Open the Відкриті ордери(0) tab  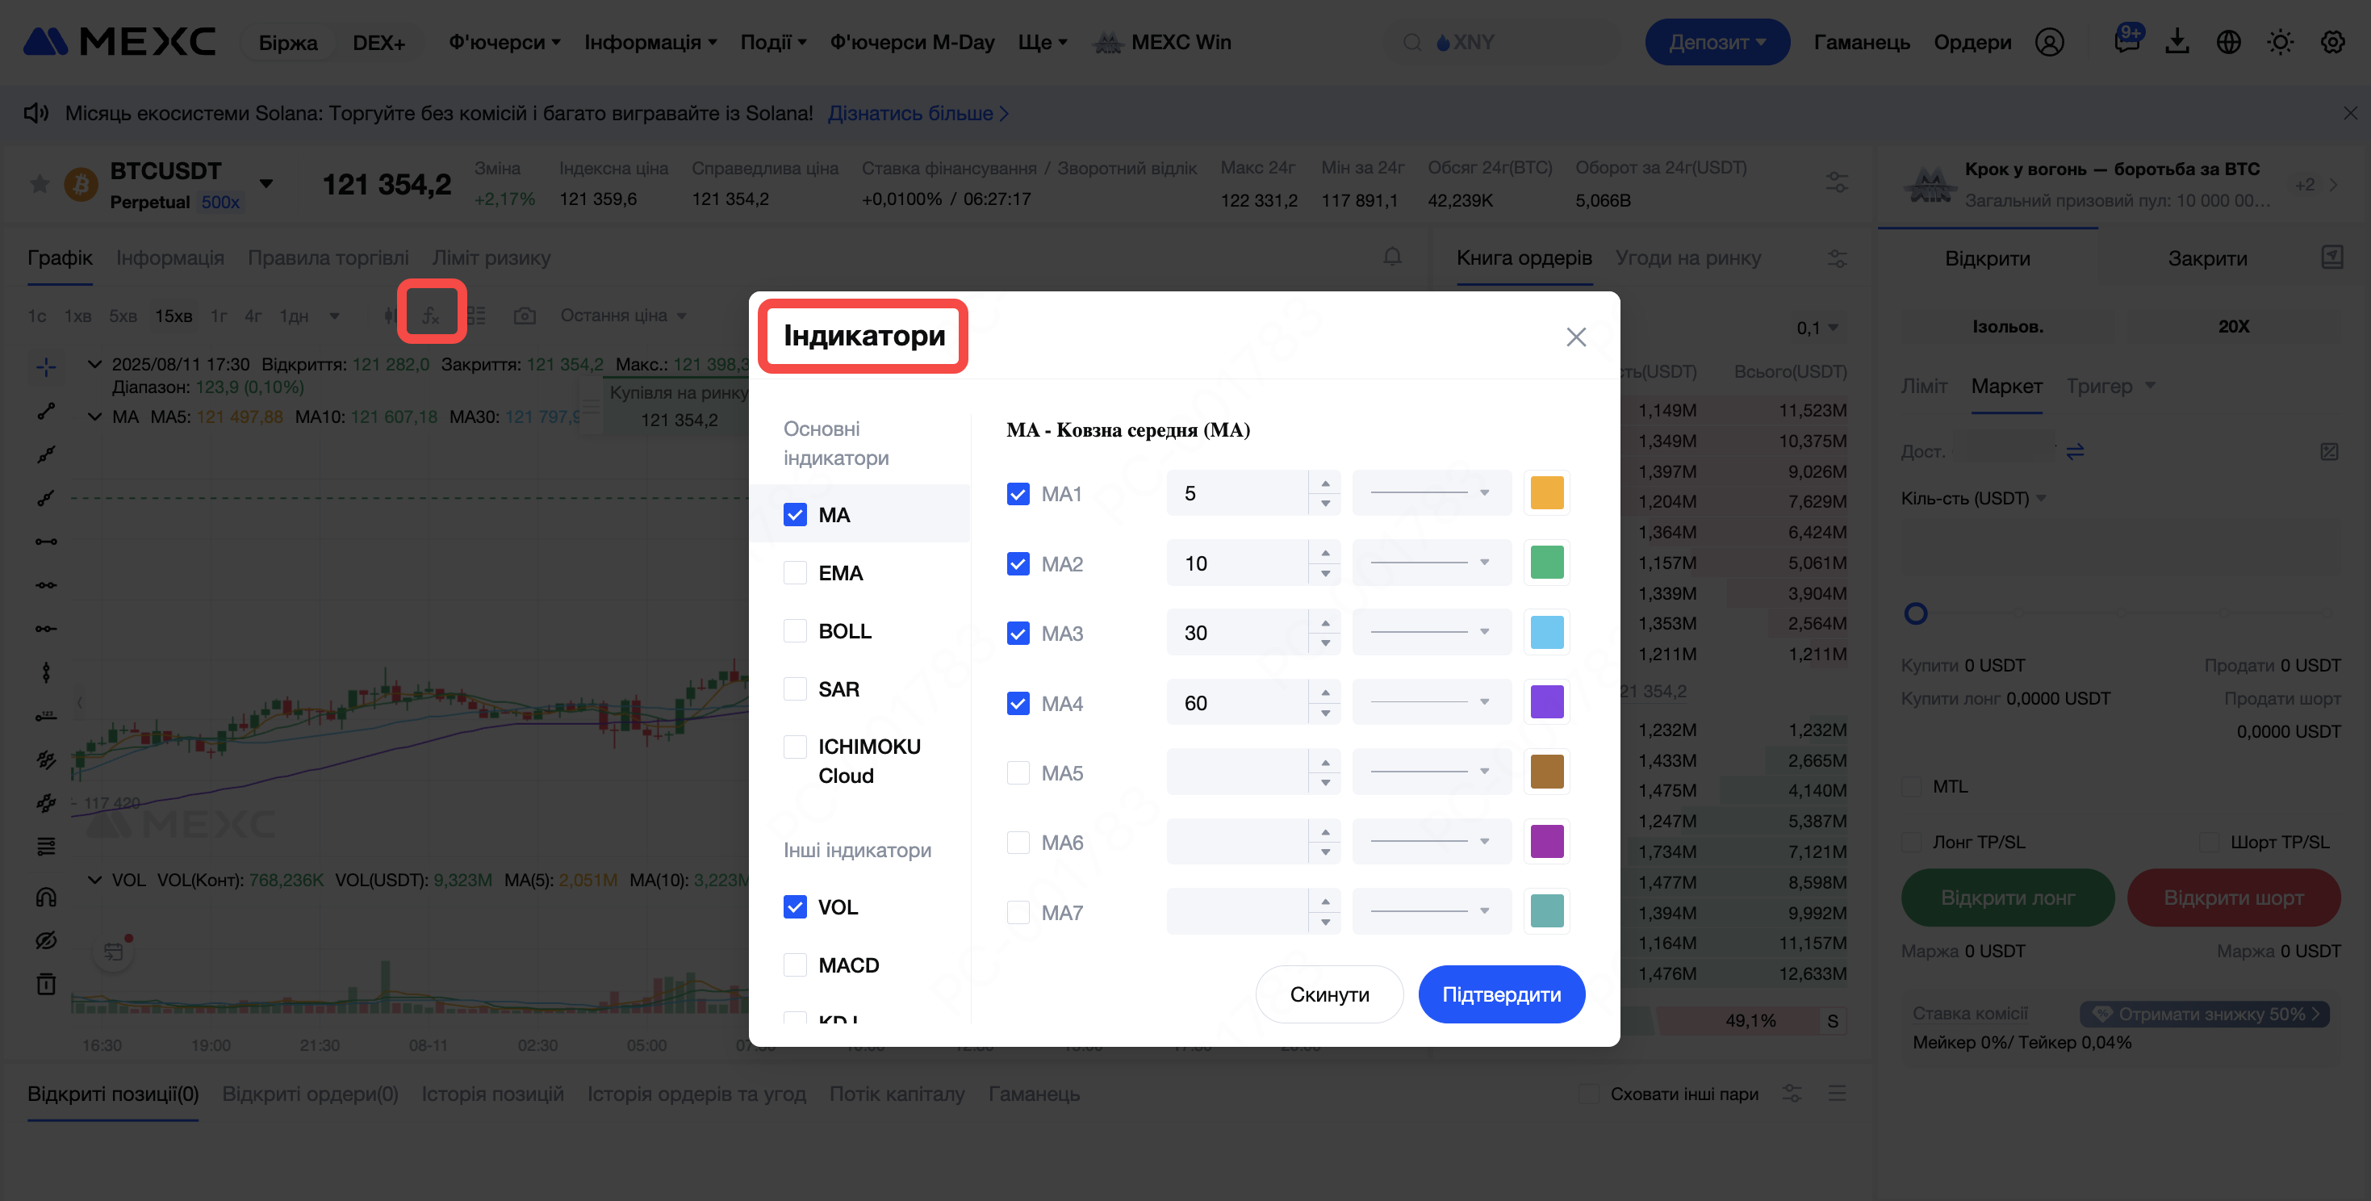pyautogui.click(x=310, y=1094)
